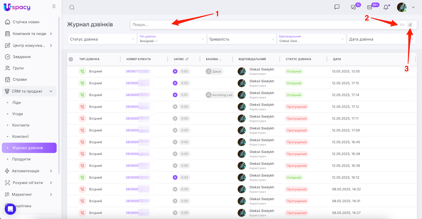Open the chat bubble icon in header
The width and height of the screenshot is (422, 219).
pos(337,7)
